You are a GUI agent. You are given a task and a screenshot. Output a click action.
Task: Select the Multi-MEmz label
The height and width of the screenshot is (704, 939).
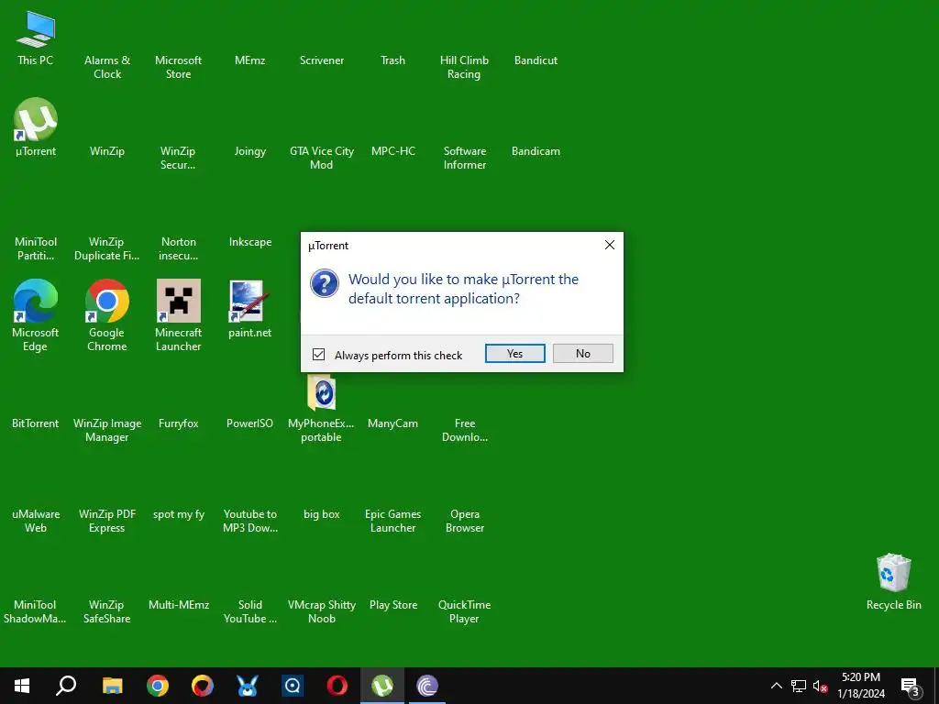coord(179,605)
